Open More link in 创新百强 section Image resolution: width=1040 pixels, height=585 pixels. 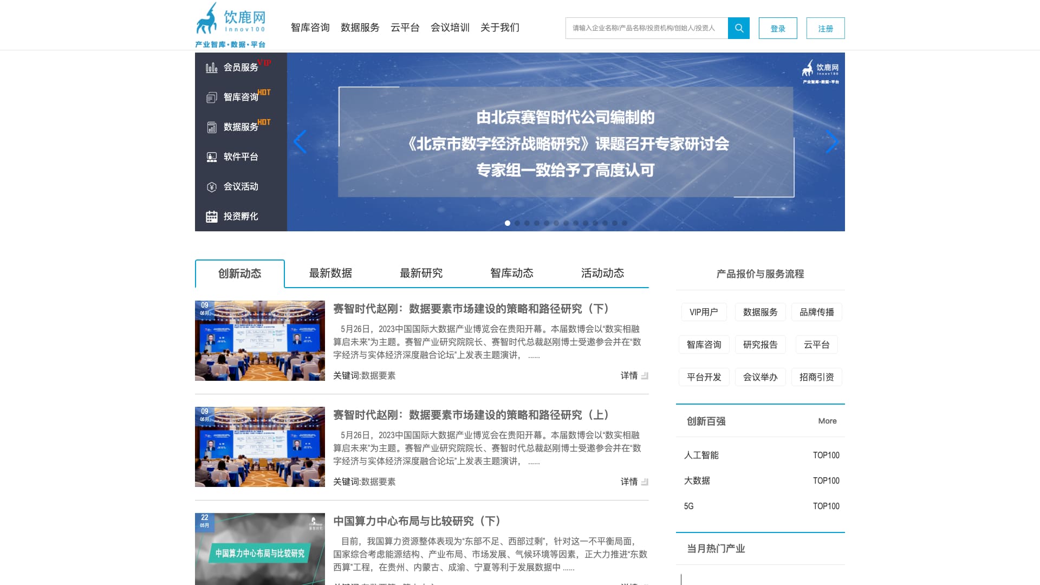tap(827, 421)
